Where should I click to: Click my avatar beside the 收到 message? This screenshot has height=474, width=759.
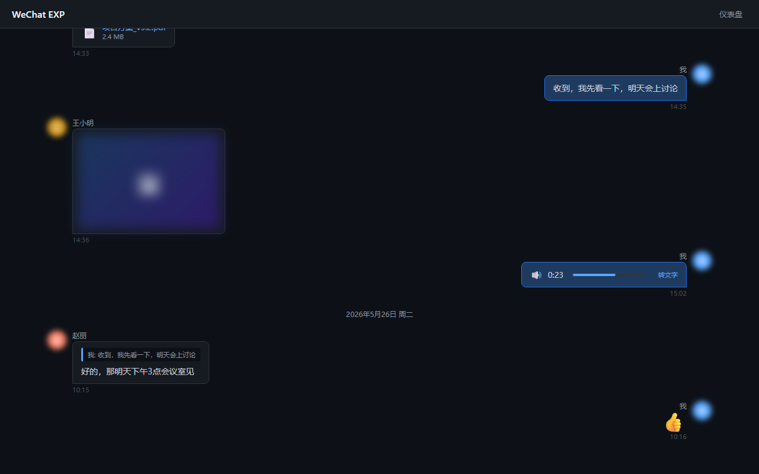(x=702, y=74)
